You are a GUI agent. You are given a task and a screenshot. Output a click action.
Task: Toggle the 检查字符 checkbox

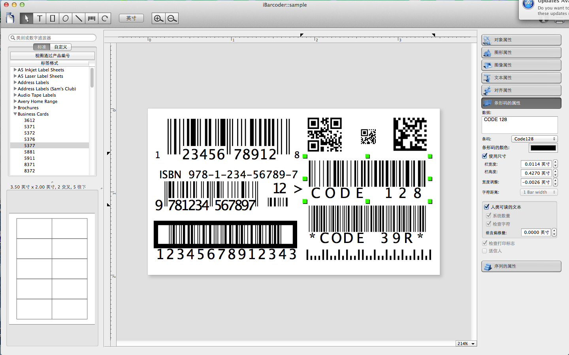click(x=489, y=224)
